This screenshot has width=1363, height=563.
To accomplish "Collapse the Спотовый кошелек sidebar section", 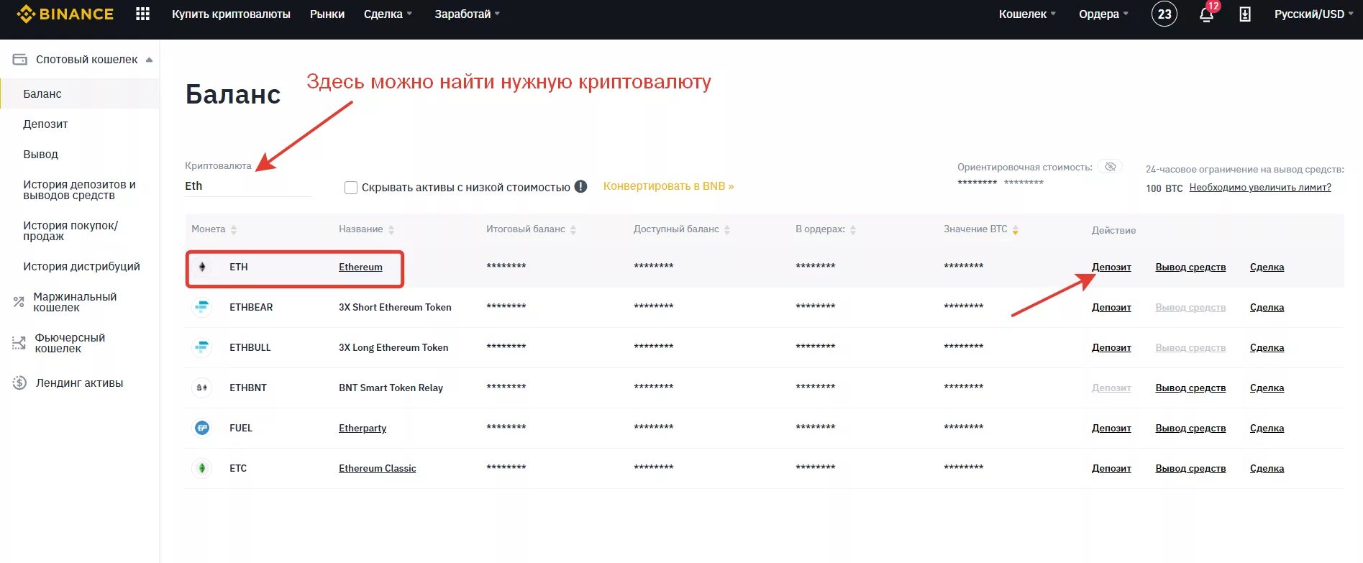I will tap(149, 60).
